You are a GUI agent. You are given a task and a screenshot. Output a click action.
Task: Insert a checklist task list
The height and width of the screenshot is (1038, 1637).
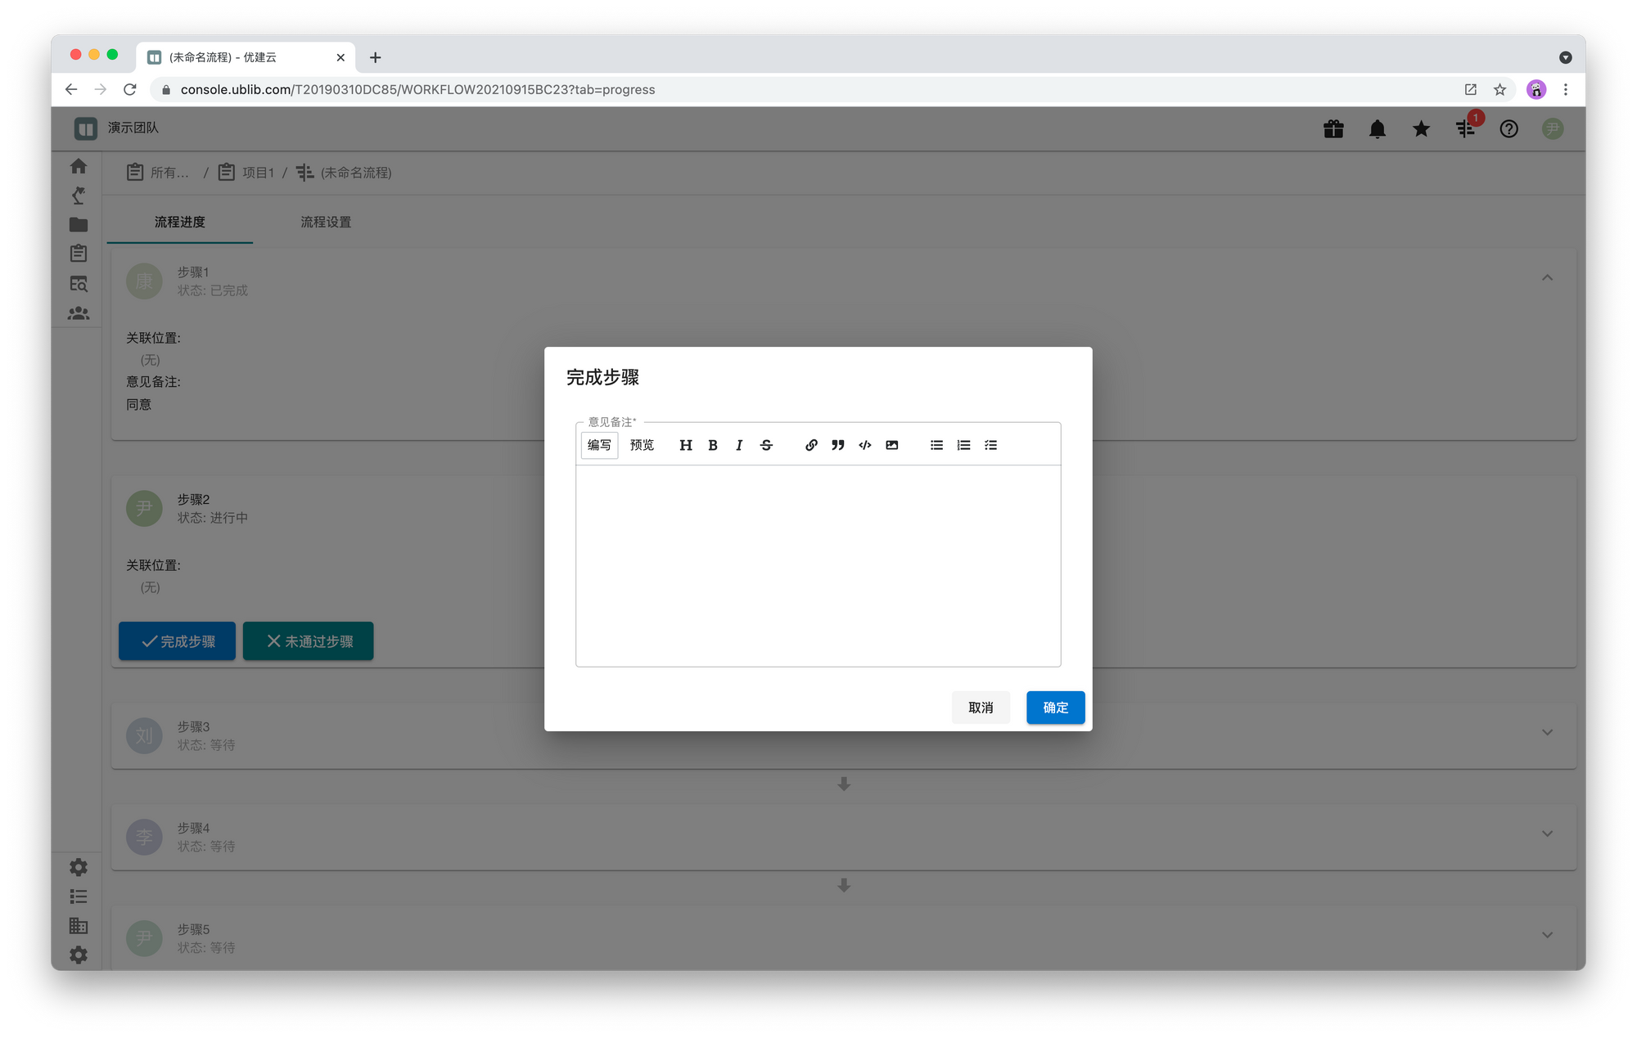tap(991, 445)
